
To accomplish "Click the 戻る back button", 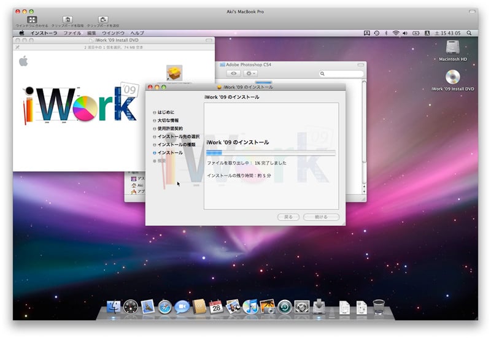I will [288, 217].
